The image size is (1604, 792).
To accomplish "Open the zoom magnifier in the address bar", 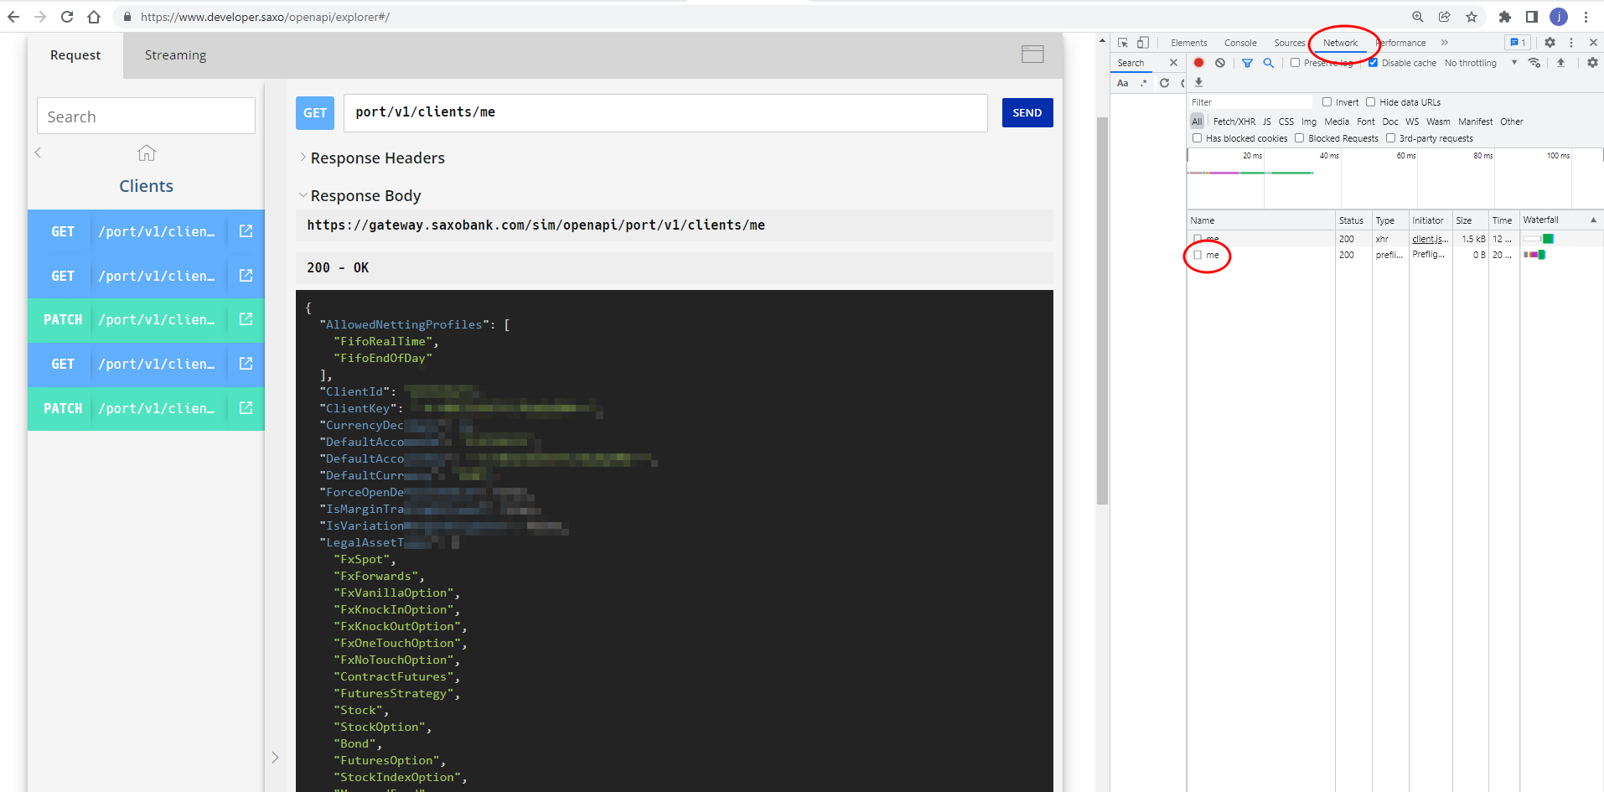I will (x=1418, y=17).
